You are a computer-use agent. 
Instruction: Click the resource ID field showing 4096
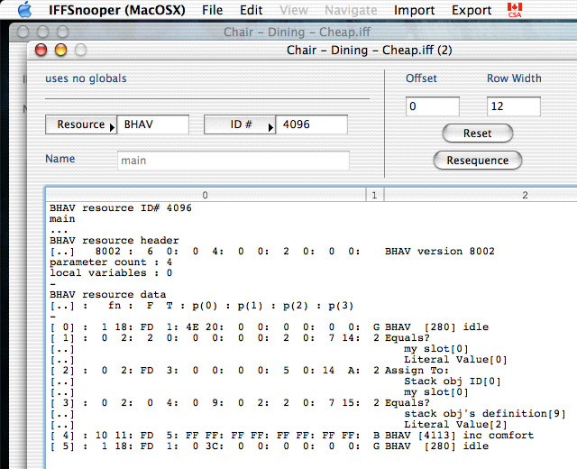coord(311,125)
